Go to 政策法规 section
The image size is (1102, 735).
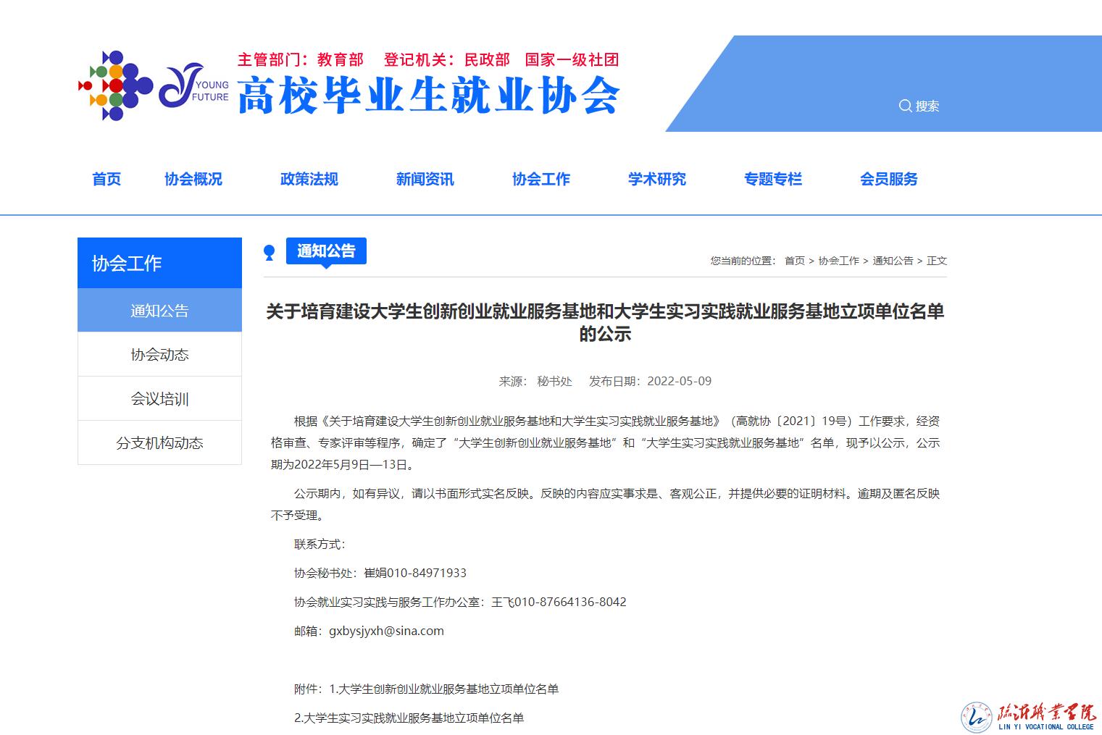tap(309, 179)
